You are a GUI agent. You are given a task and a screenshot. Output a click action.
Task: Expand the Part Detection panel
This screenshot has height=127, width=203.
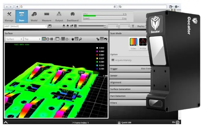click(x=129, y=96)
